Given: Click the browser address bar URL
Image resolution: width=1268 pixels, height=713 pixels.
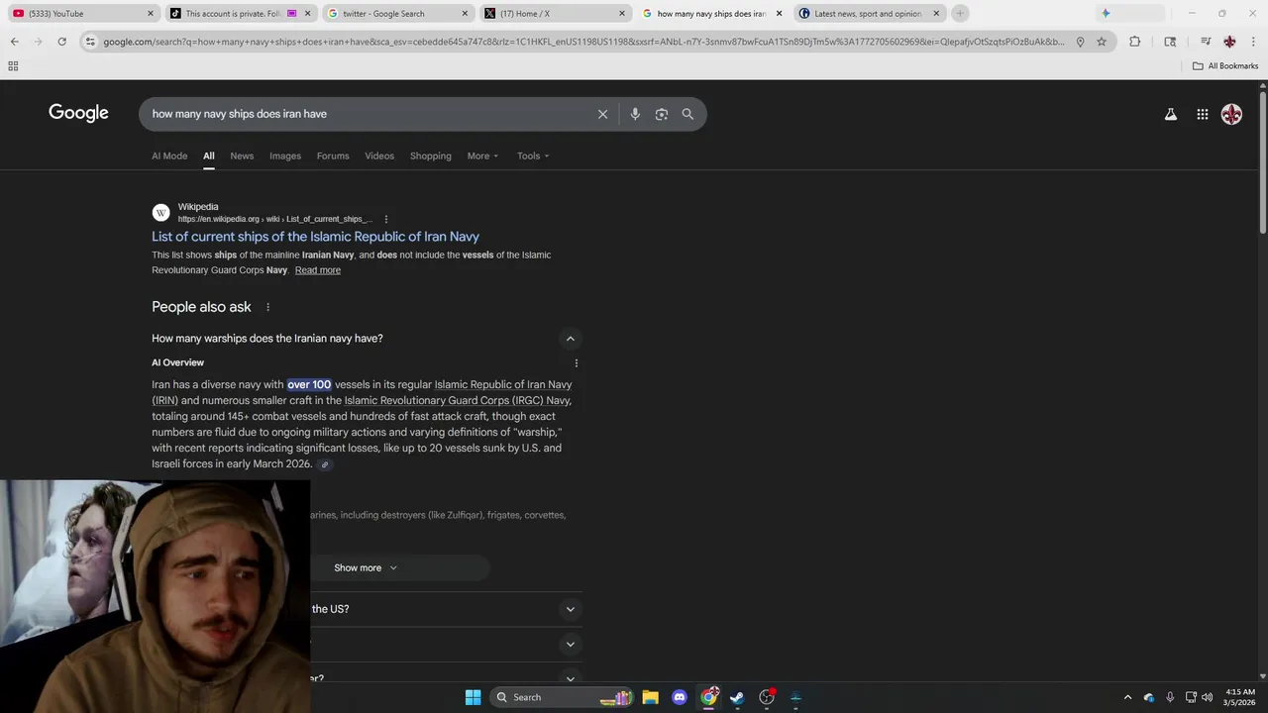Looking at the screenshot, I should [583, 42].
